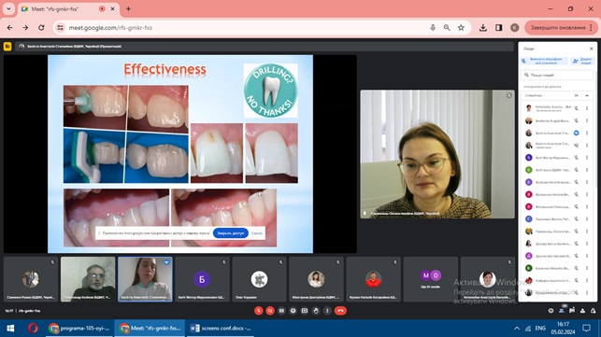Toggle the microphone button in call controls
This screenshot has height=337, width=601.
(259, 311)
